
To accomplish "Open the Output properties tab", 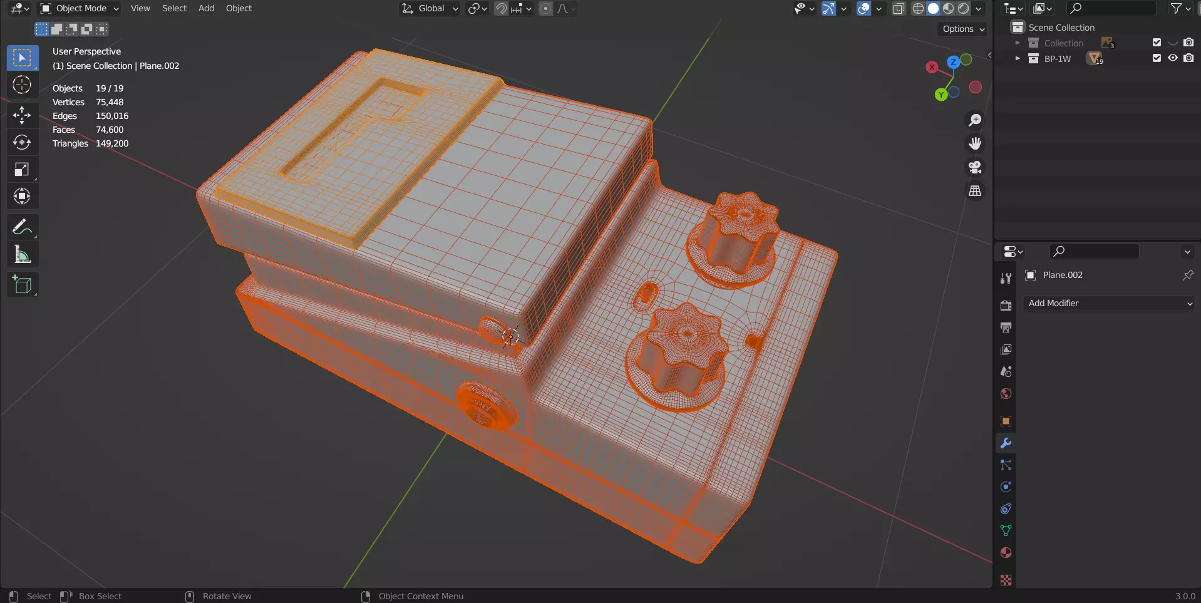I will (1006, 327).
